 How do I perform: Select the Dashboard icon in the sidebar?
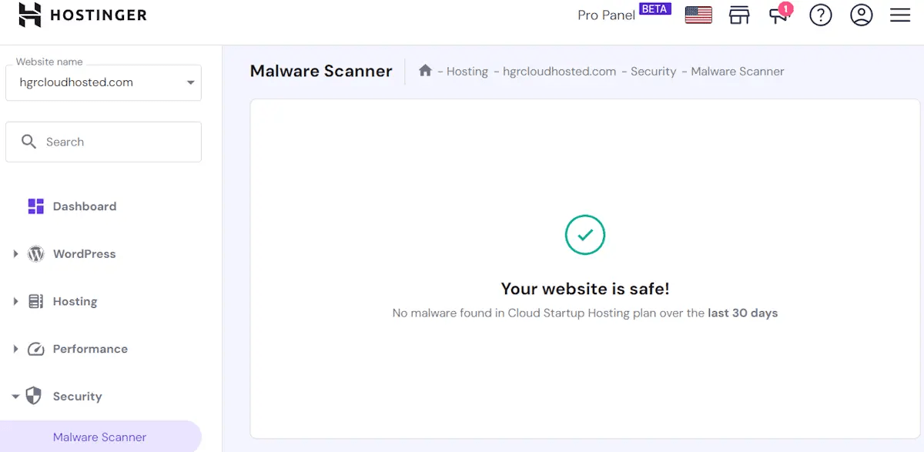point(35,206)
